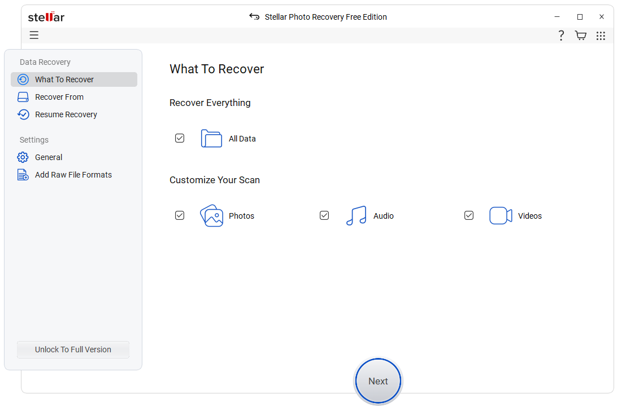
Task: Open the hamburger navigation menu
Action: pos(34,35)
